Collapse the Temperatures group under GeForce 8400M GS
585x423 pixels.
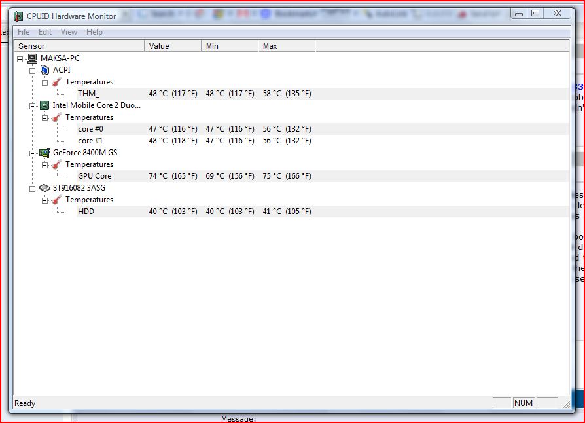click(x=44, y=165)
